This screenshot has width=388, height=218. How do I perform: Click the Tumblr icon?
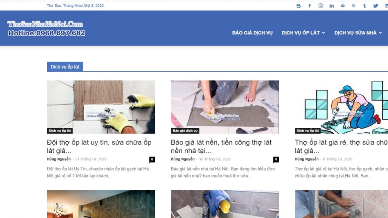click(x=365, y=6)
